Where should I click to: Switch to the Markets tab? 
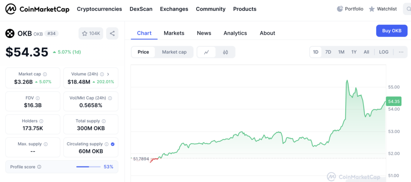tap(174, 33)
